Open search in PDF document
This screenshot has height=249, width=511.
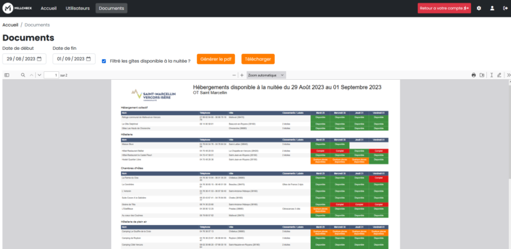click(23, 75)
